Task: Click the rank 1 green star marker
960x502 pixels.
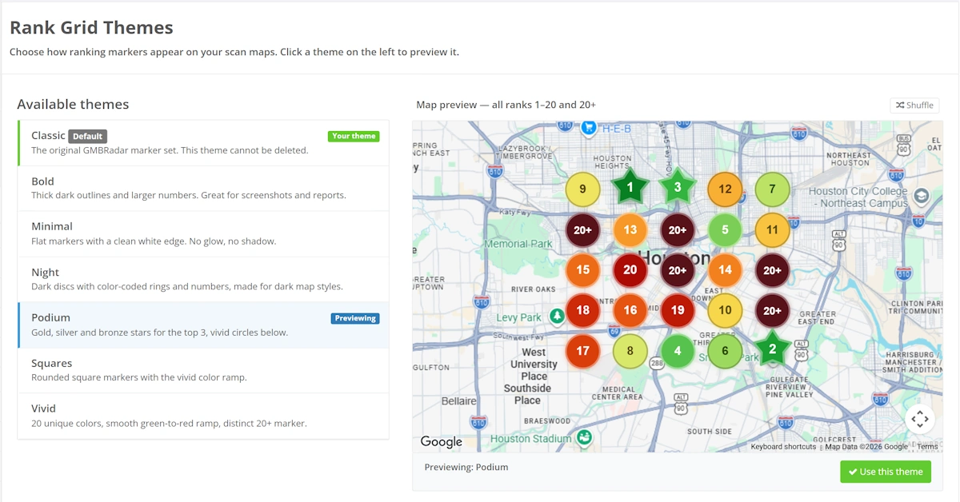Action: (x=630, y=189)
